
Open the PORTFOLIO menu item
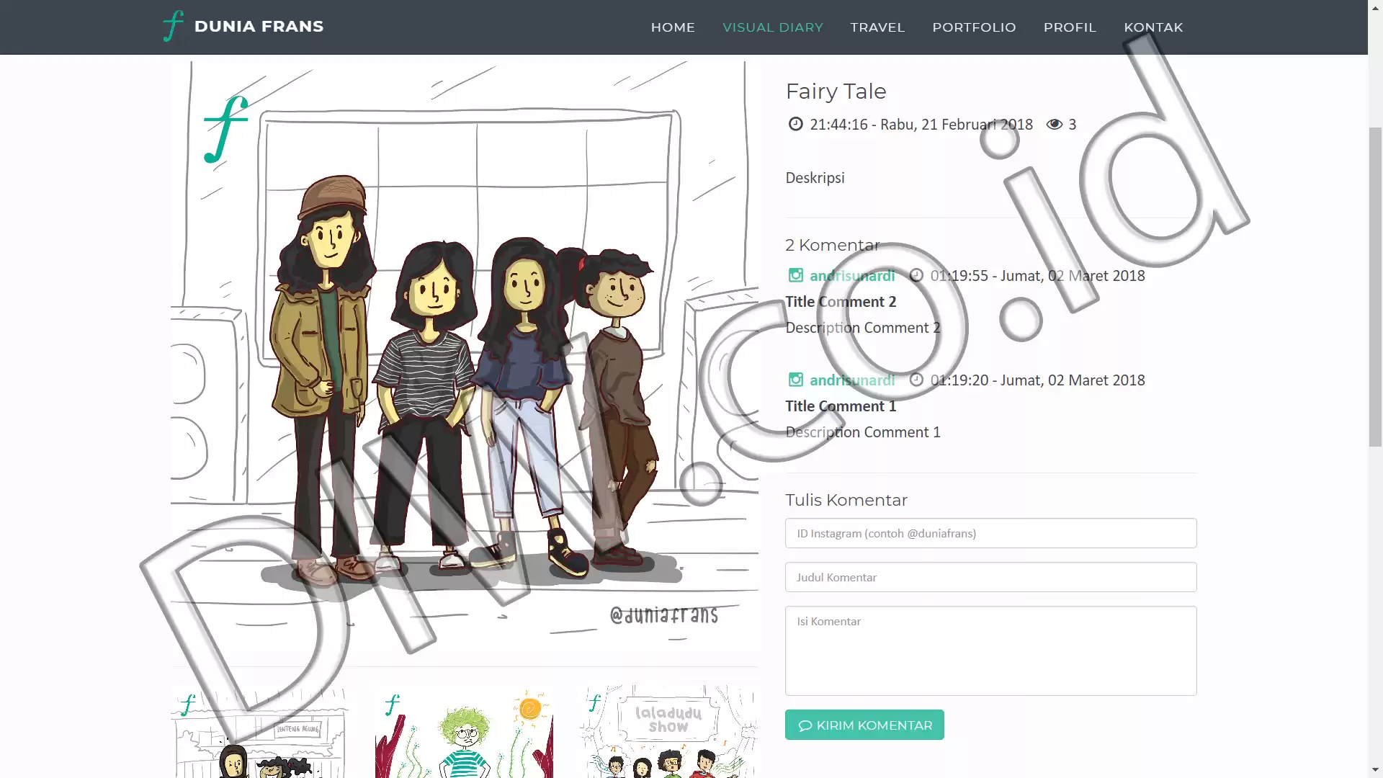coord(974,27)
